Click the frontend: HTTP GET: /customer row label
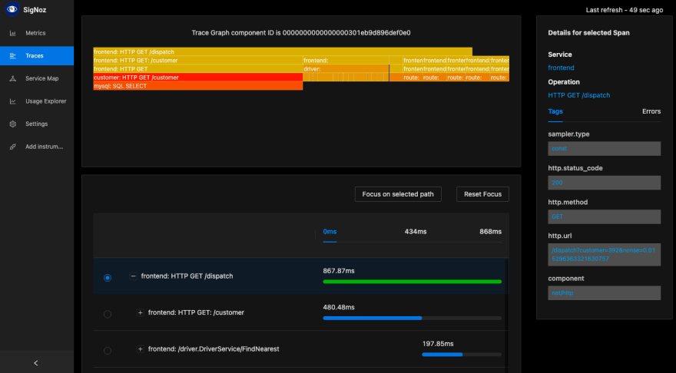Image resolution: width=676 pixels, height=373 pixels. [x=196, y=312]
